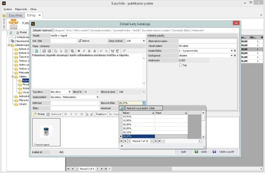Jump to first record in dropdown navigator
The width and height of the screenshot is (265, 173).
tap(121, 141)
